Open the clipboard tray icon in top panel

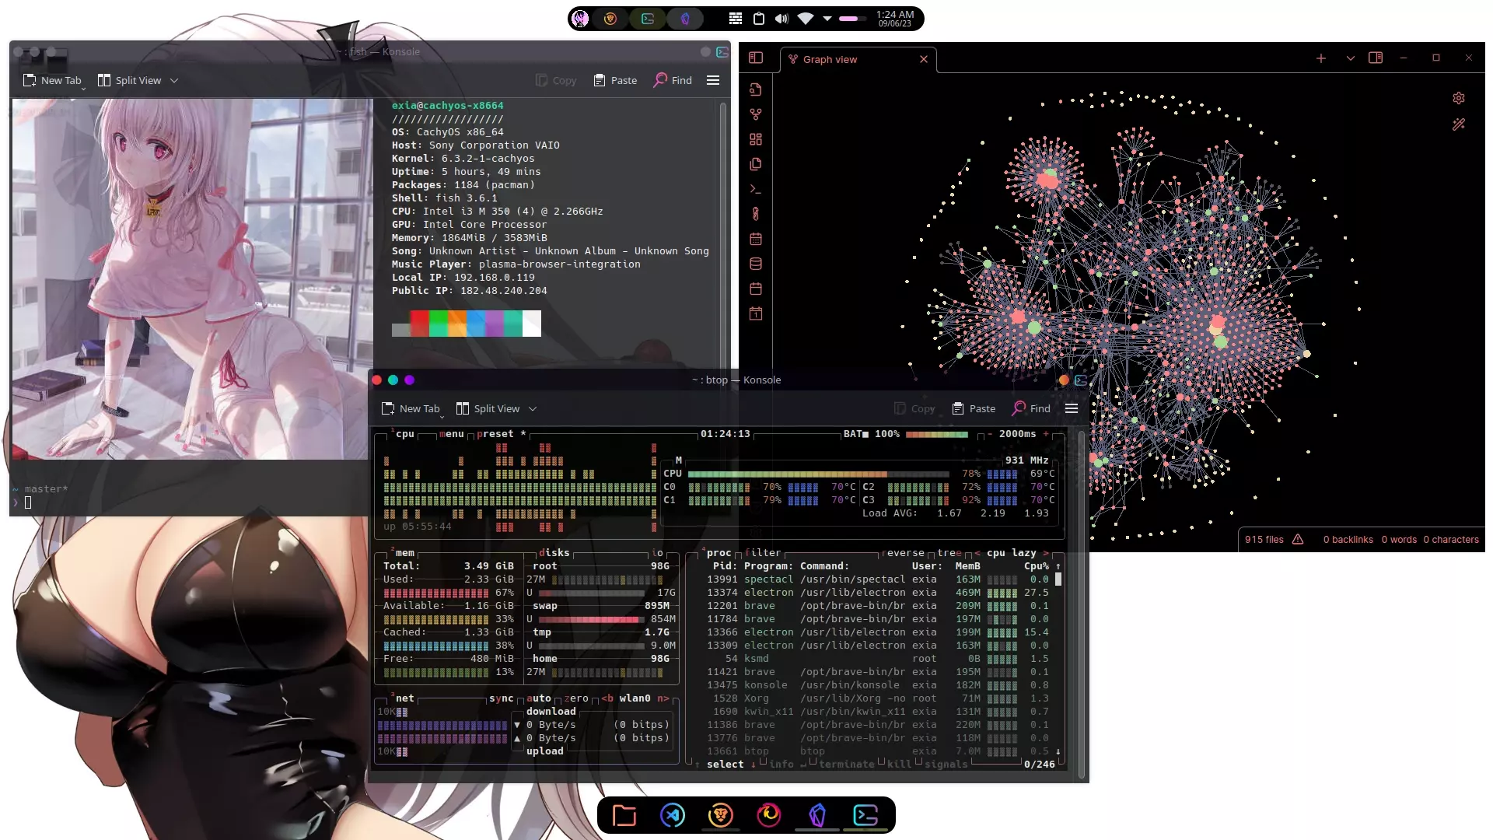pos(759,19)
